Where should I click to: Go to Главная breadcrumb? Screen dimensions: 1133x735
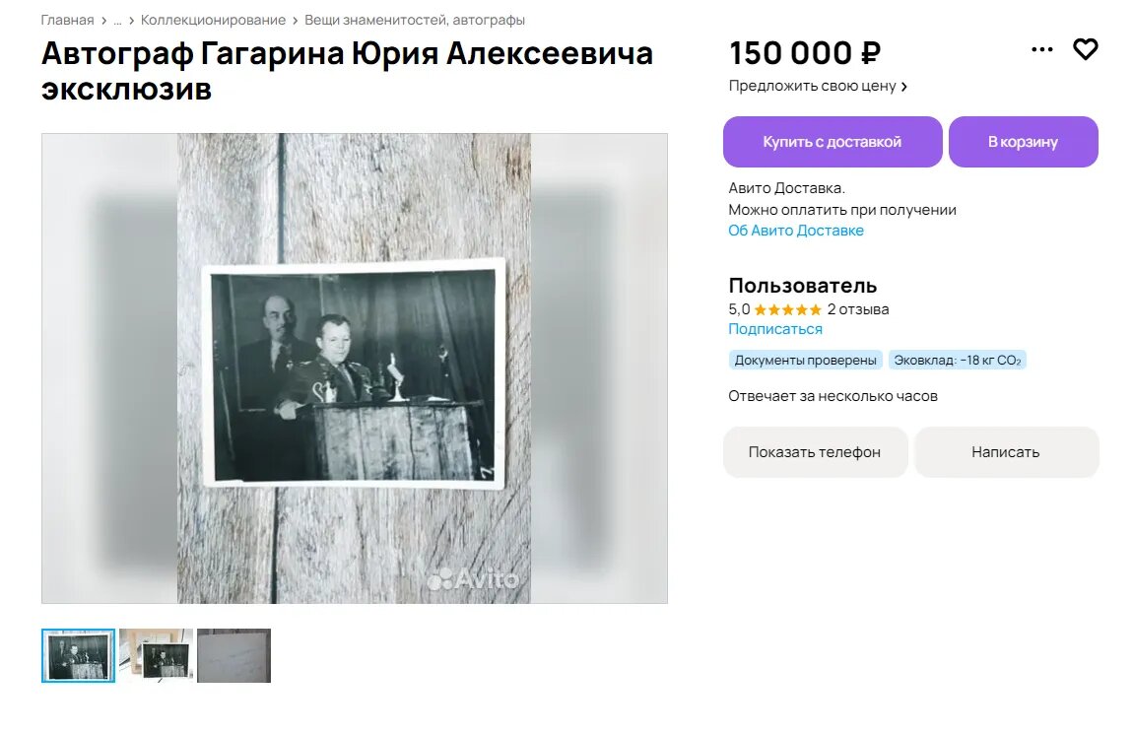click(67, 21)
